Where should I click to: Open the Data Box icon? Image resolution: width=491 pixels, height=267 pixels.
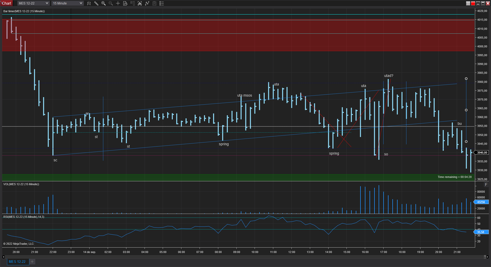pos(125,3)
